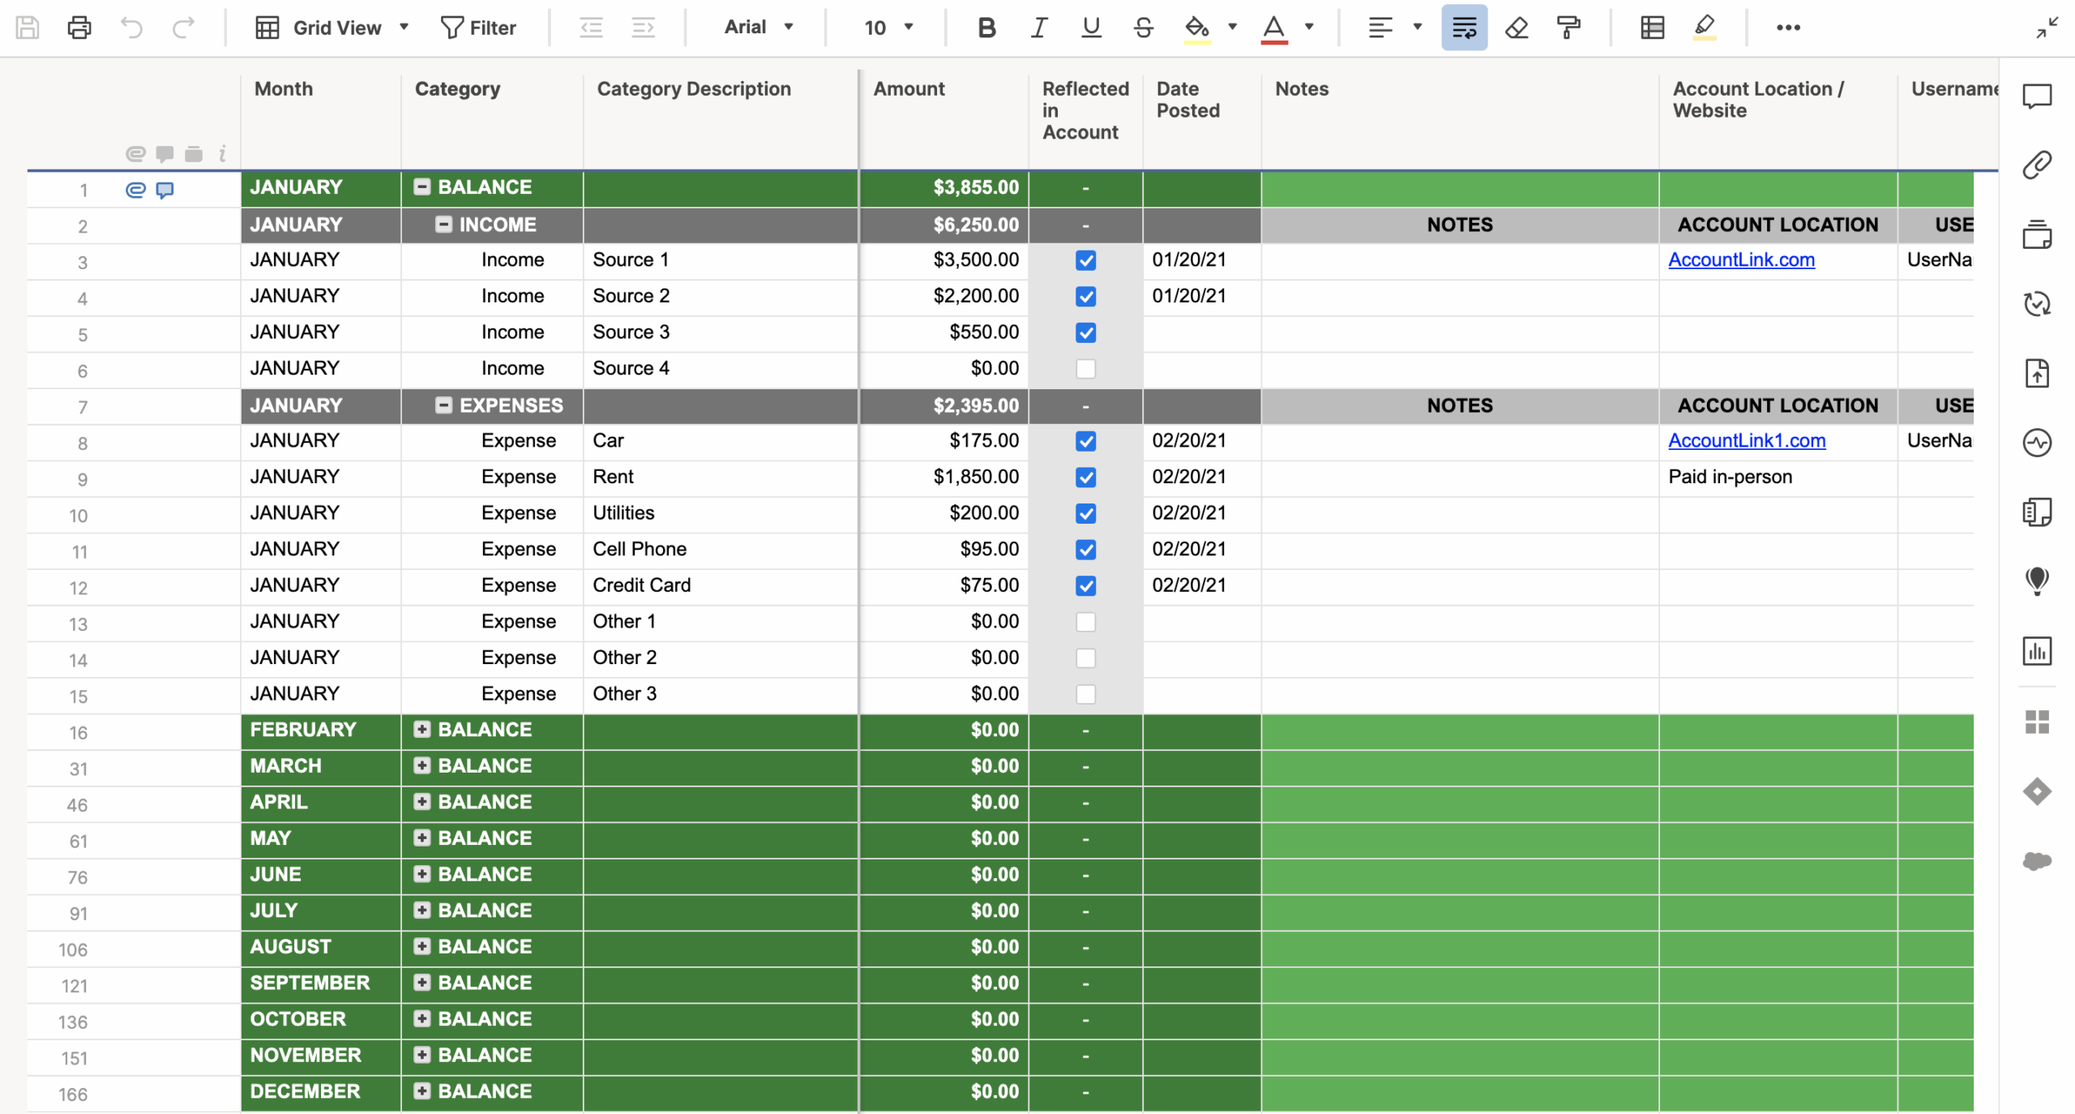Image resolution: width=2075 pixels, height=1114 pixels.
Task: Uncheck Reflected in Account for Source 1
Action: 1085,260
